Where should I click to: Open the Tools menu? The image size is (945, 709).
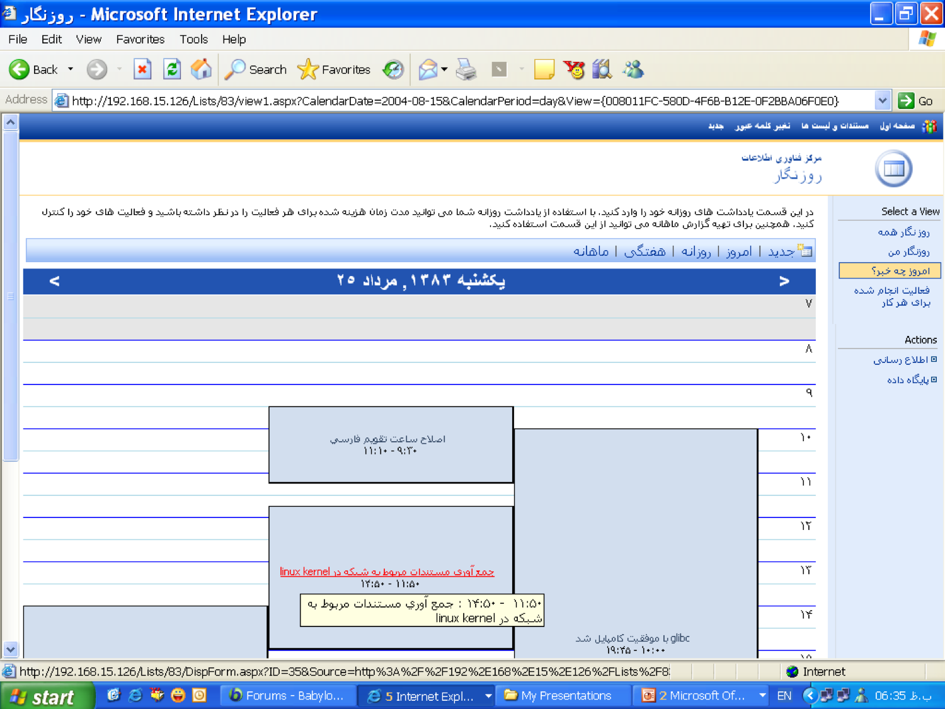(193, 39)
